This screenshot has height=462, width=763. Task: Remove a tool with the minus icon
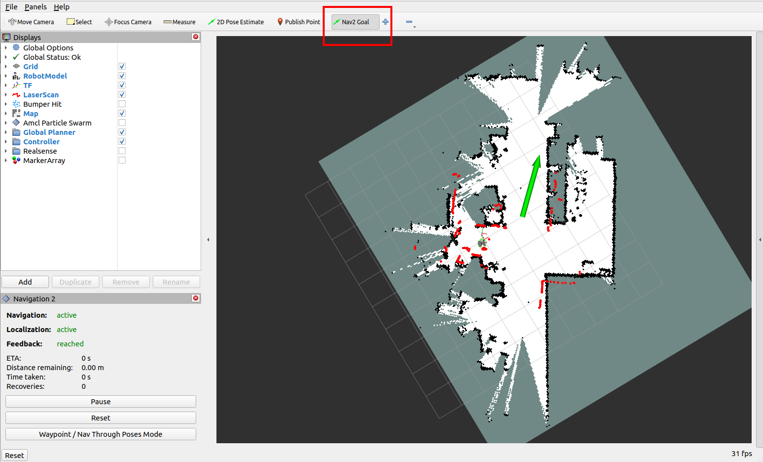(x=409, y=22)
